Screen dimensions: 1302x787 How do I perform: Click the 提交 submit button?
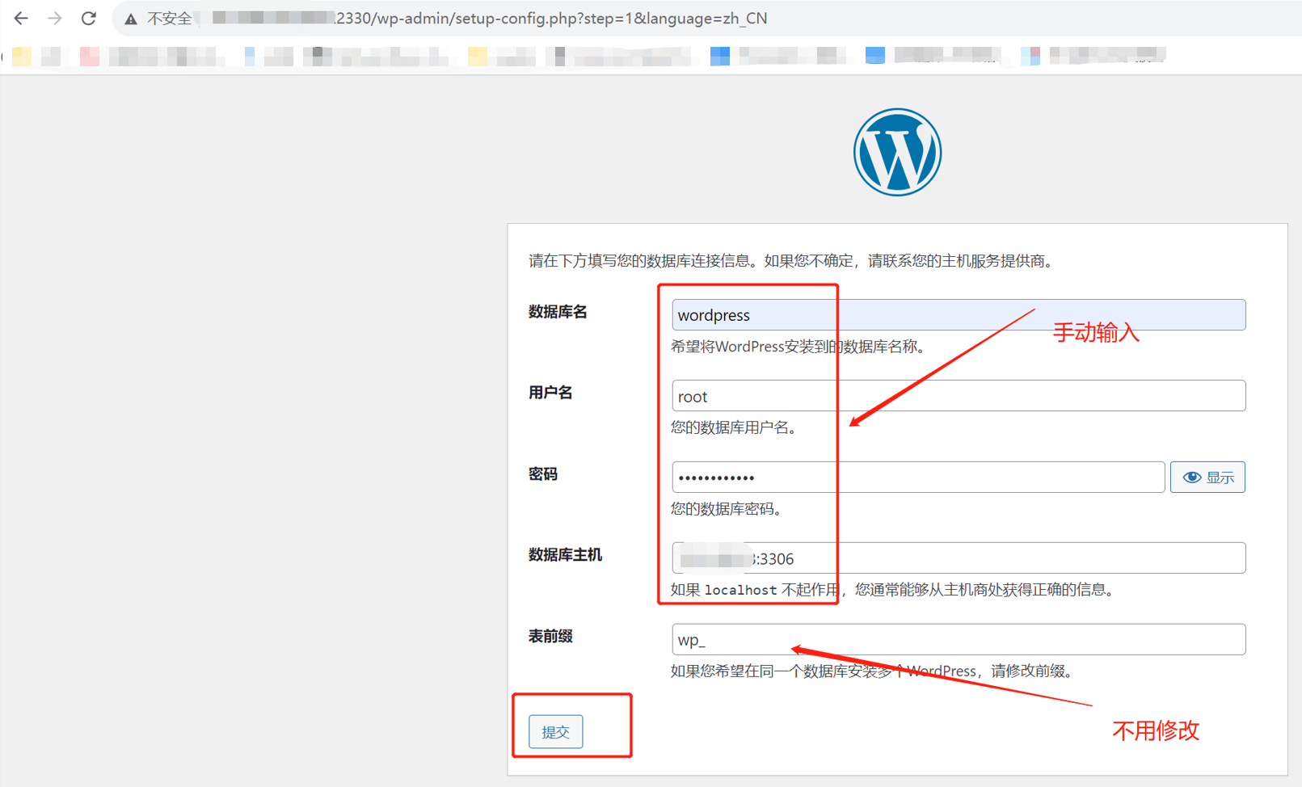point(556,732)
